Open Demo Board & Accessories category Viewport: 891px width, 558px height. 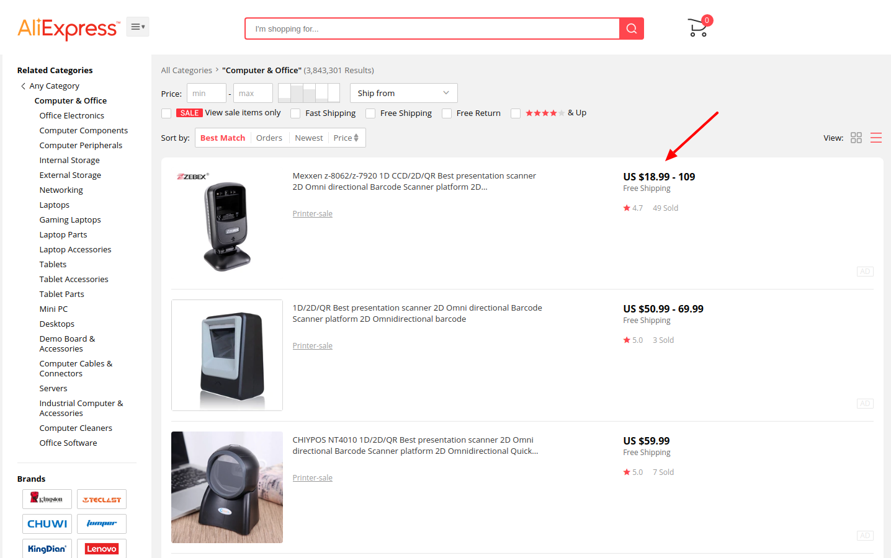coord(67,344)
